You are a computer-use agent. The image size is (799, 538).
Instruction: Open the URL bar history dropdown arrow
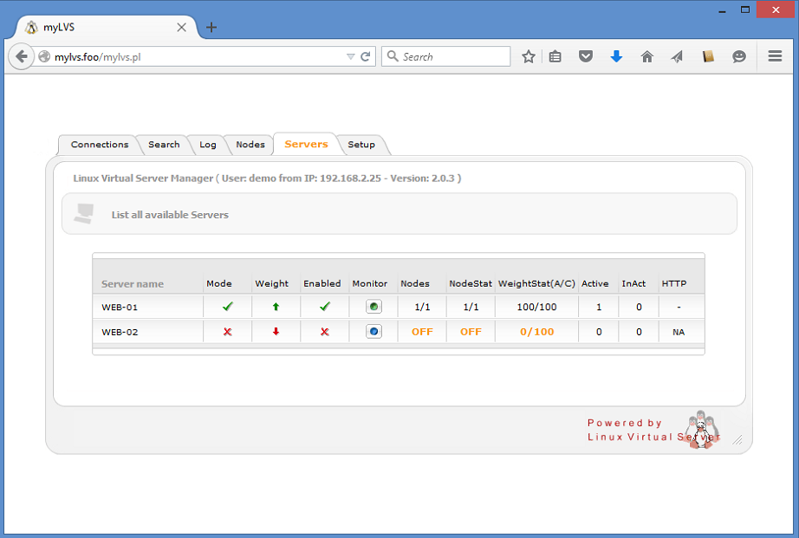click(350, 56)
